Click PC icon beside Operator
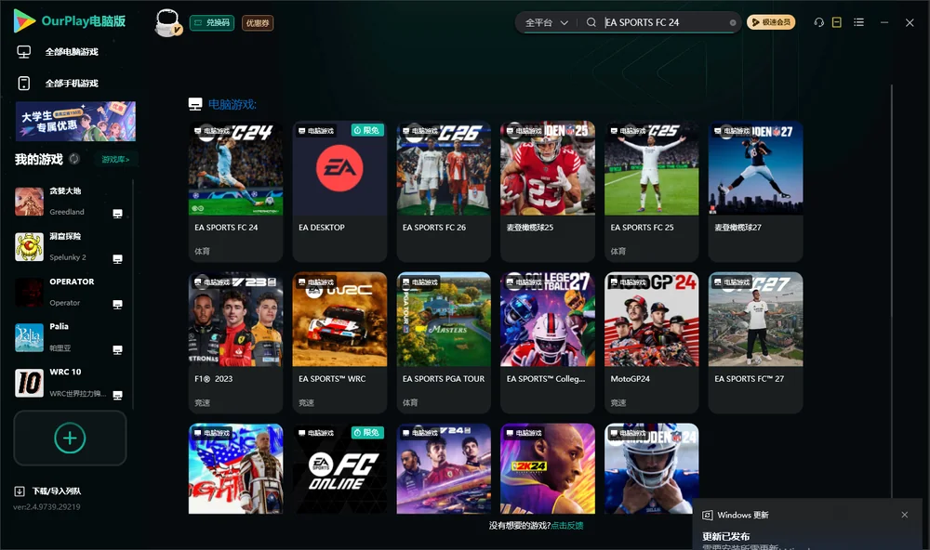The image size is (930, 550). pos(117,304)
